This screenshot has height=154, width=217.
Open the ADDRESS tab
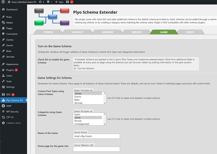(107, 32)
